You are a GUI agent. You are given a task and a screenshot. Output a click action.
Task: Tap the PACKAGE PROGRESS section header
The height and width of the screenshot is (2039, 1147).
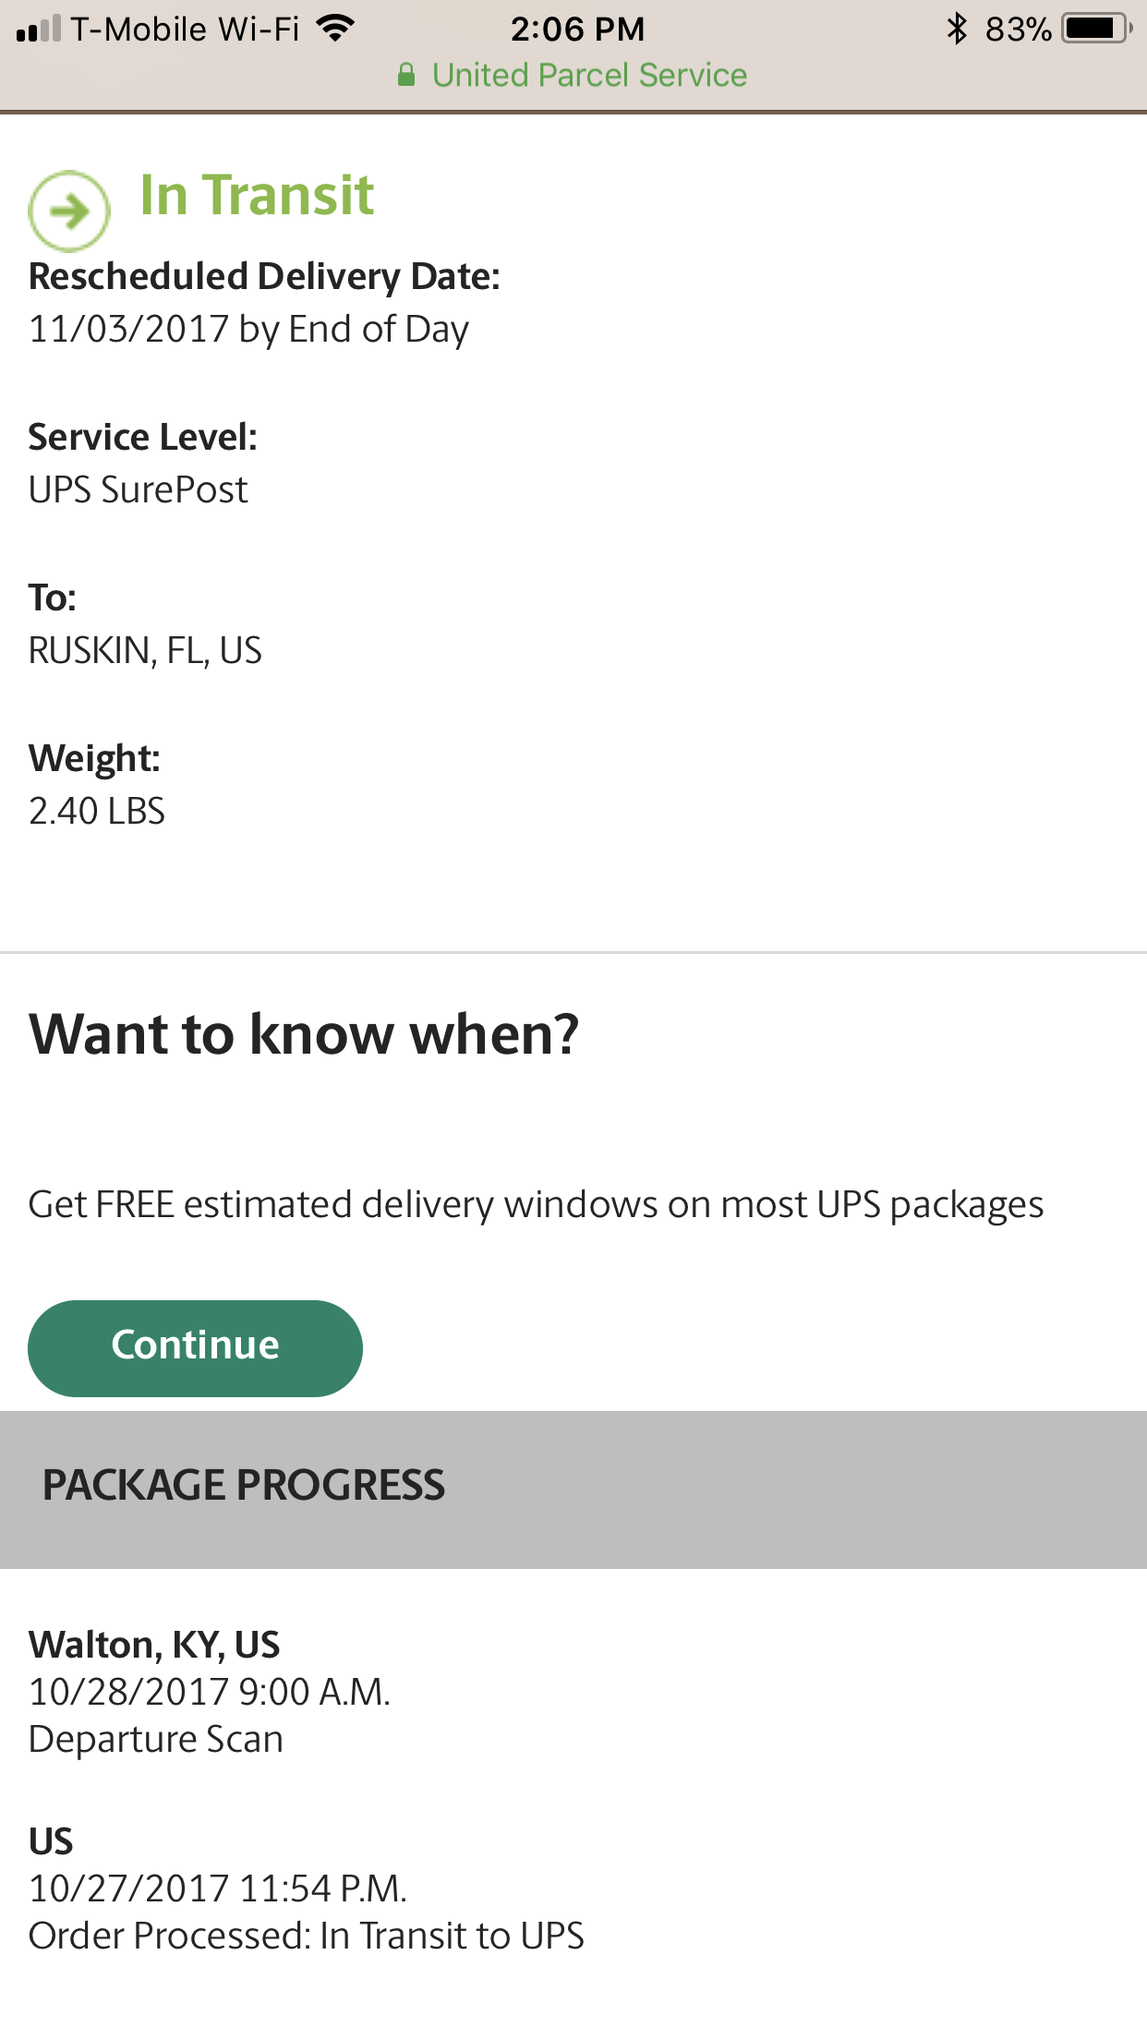pos(244,1485)
